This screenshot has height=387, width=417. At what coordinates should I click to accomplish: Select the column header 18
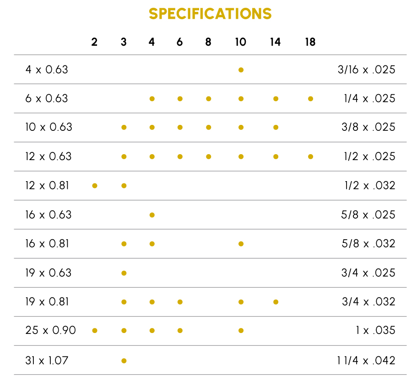pos(310,43)
